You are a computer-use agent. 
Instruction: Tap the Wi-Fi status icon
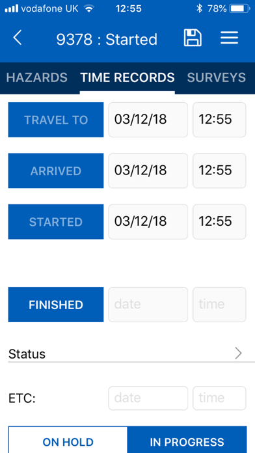(x=89, y=8)
